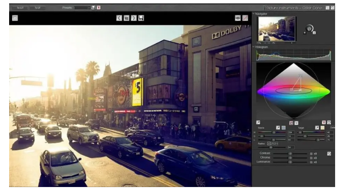Enable the Contrast x8 checkbox
This screenshot has height=192, width=343.
pyautogui.click(x=311, y=154)
